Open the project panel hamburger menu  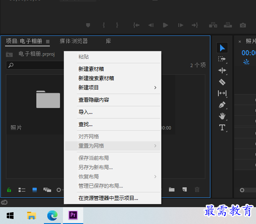click(x=48, y=42)
